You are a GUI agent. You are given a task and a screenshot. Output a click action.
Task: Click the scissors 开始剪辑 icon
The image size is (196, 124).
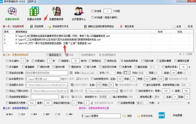click(x=162, y=115)
